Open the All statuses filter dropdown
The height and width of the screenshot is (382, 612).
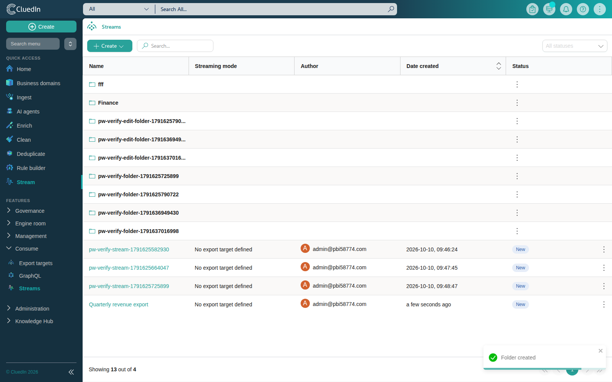click(x=575, y=46)
